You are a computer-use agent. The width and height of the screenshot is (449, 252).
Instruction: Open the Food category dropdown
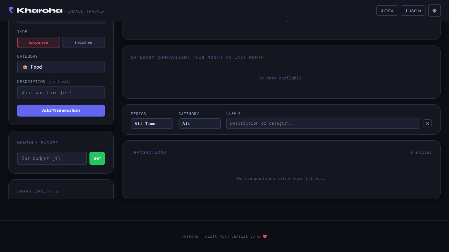pos(61,67)
